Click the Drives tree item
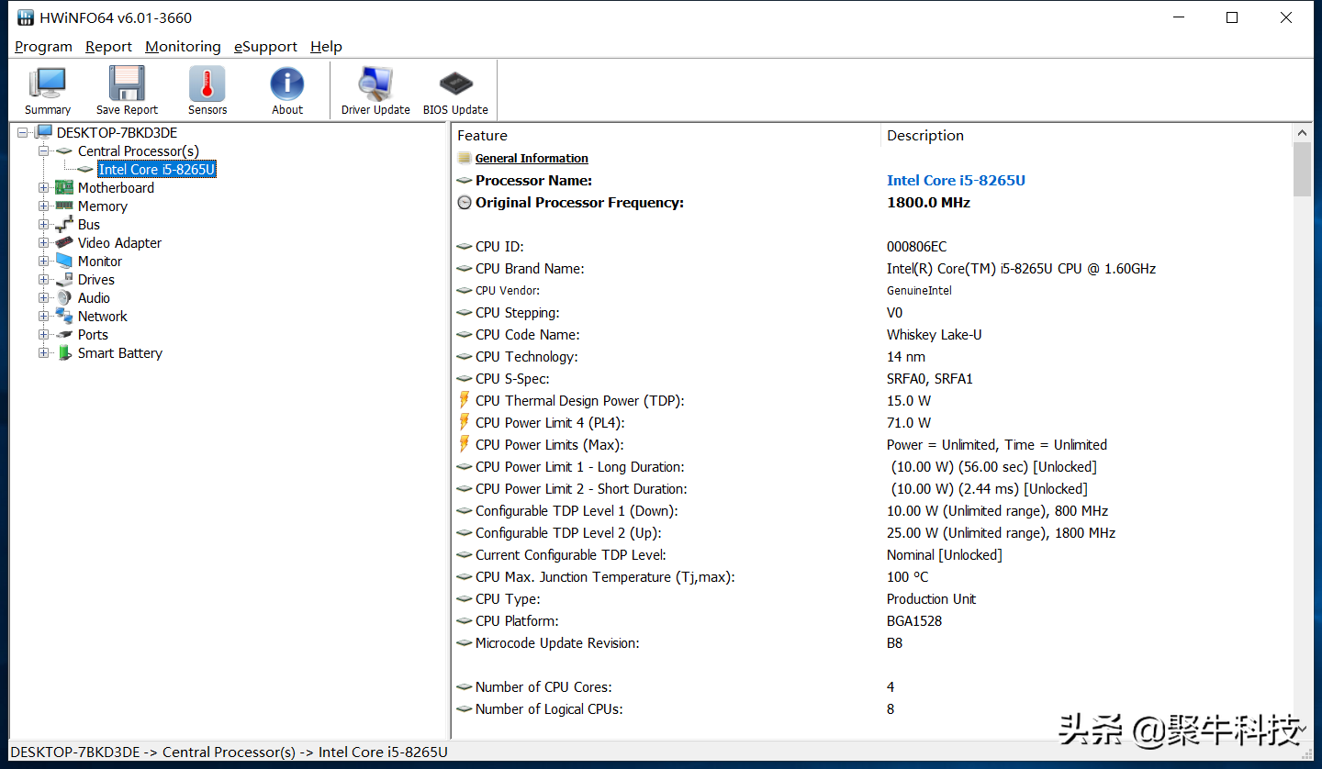 95,280
